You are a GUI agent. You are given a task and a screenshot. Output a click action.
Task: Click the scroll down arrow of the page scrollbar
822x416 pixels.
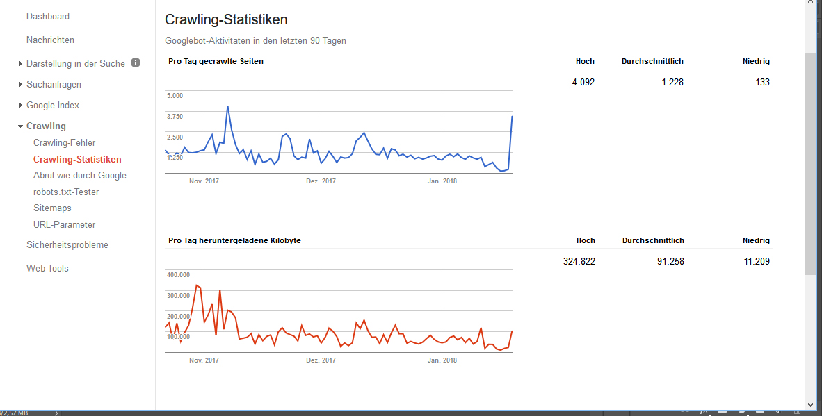click(810, 403)
